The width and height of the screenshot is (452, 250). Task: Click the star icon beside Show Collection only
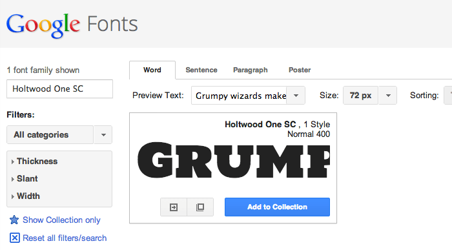(x=14, y=220)
